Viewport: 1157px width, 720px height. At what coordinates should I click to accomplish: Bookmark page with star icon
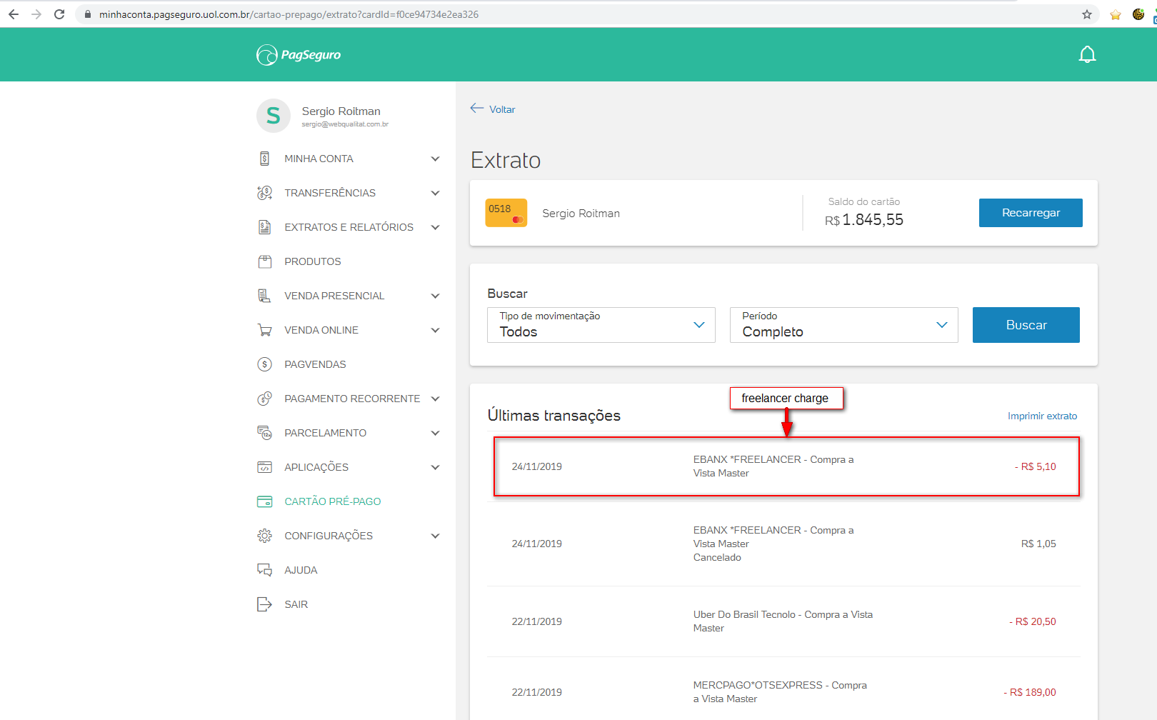1087,14
